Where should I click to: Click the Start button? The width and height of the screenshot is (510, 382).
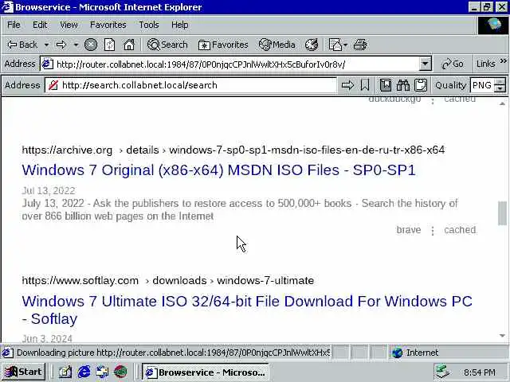click(x=23, y=372)
